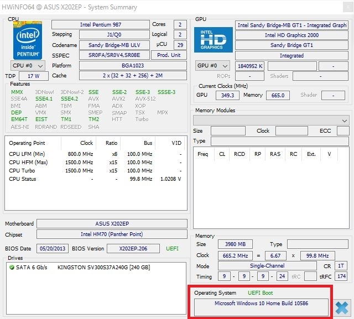The width and height of the screenshot is (354, 319).
Task: Select the CPU Status row
Action: (x=96, y=179)
